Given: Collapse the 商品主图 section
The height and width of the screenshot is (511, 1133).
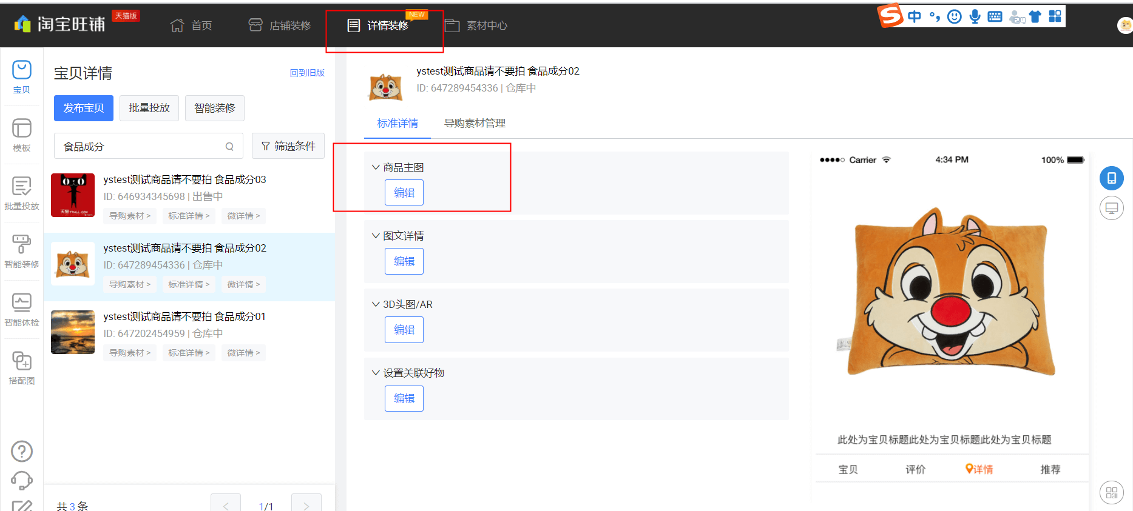Looking at the screenshot, I should pyautogui.click(x=376, y=167).
